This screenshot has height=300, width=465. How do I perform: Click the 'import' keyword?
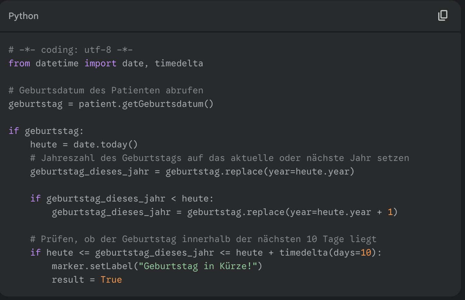(100, 63)
